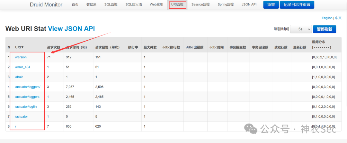The width and height of the screenshot is (347, 143).
Task: Sort by 最大并发 column header
Action: pyautogui.click(x=150, y=47)
